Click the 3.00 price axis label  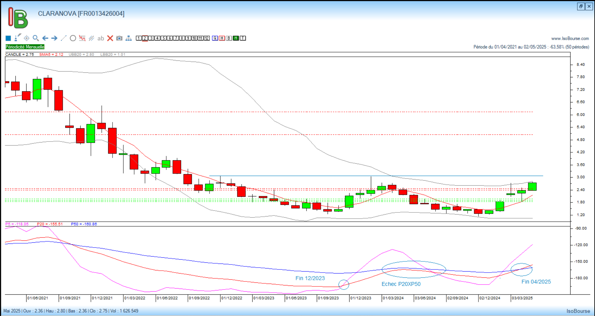(x=580, y=177)
